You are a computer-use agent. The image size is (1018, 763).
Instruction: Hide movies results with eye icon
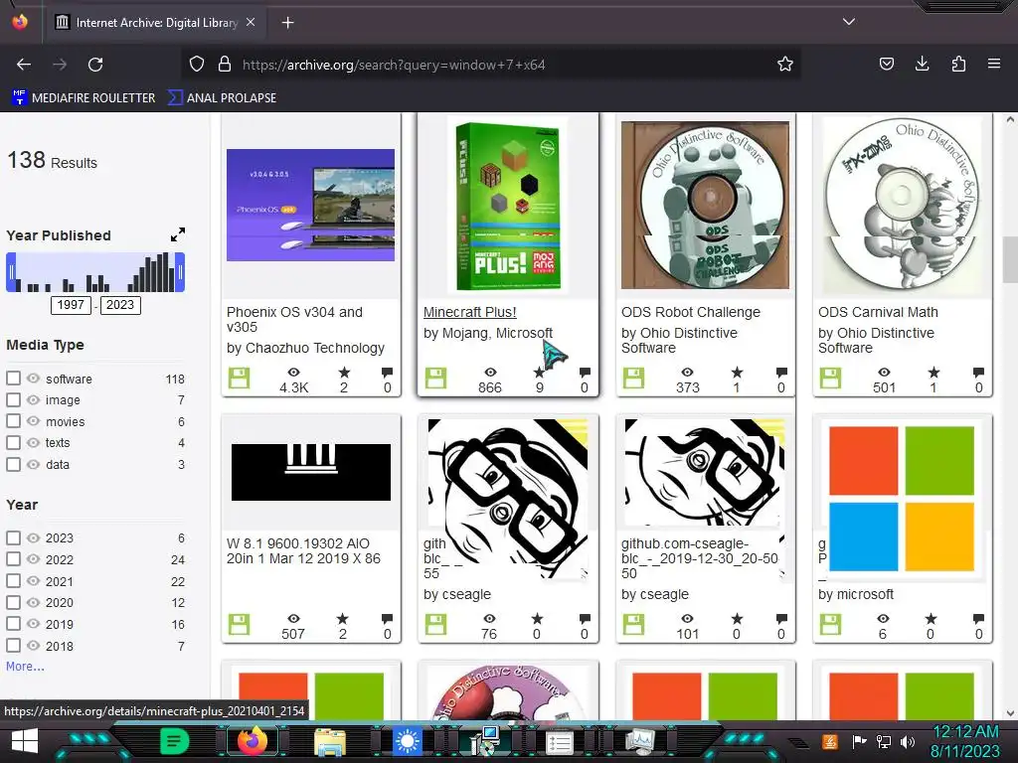[33, 421]
